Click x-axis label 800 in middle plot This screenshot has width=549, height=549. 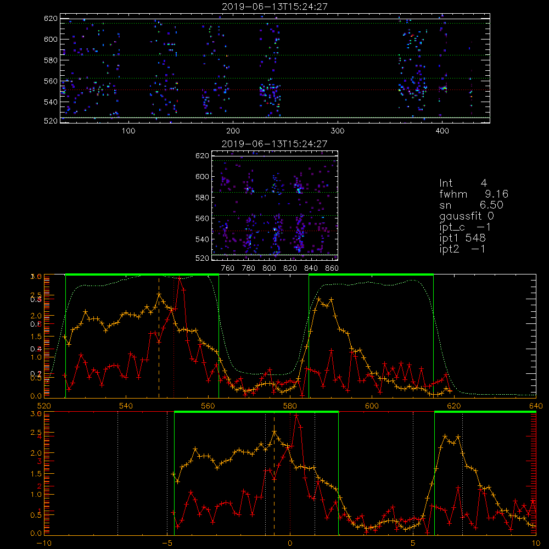pyautogui.click(x=269, y=268)
